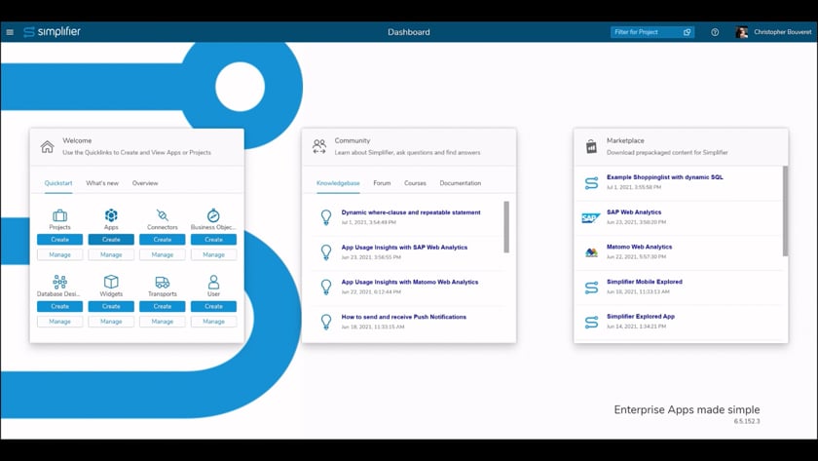
Task: Click lightbulb icon beside SAP Web Analytics article
Action: click(326, 252)
